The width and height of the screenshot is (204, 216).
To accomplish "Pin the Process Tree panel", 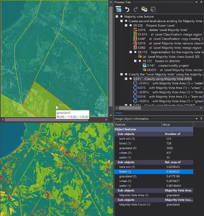I will tap(201, 2).
